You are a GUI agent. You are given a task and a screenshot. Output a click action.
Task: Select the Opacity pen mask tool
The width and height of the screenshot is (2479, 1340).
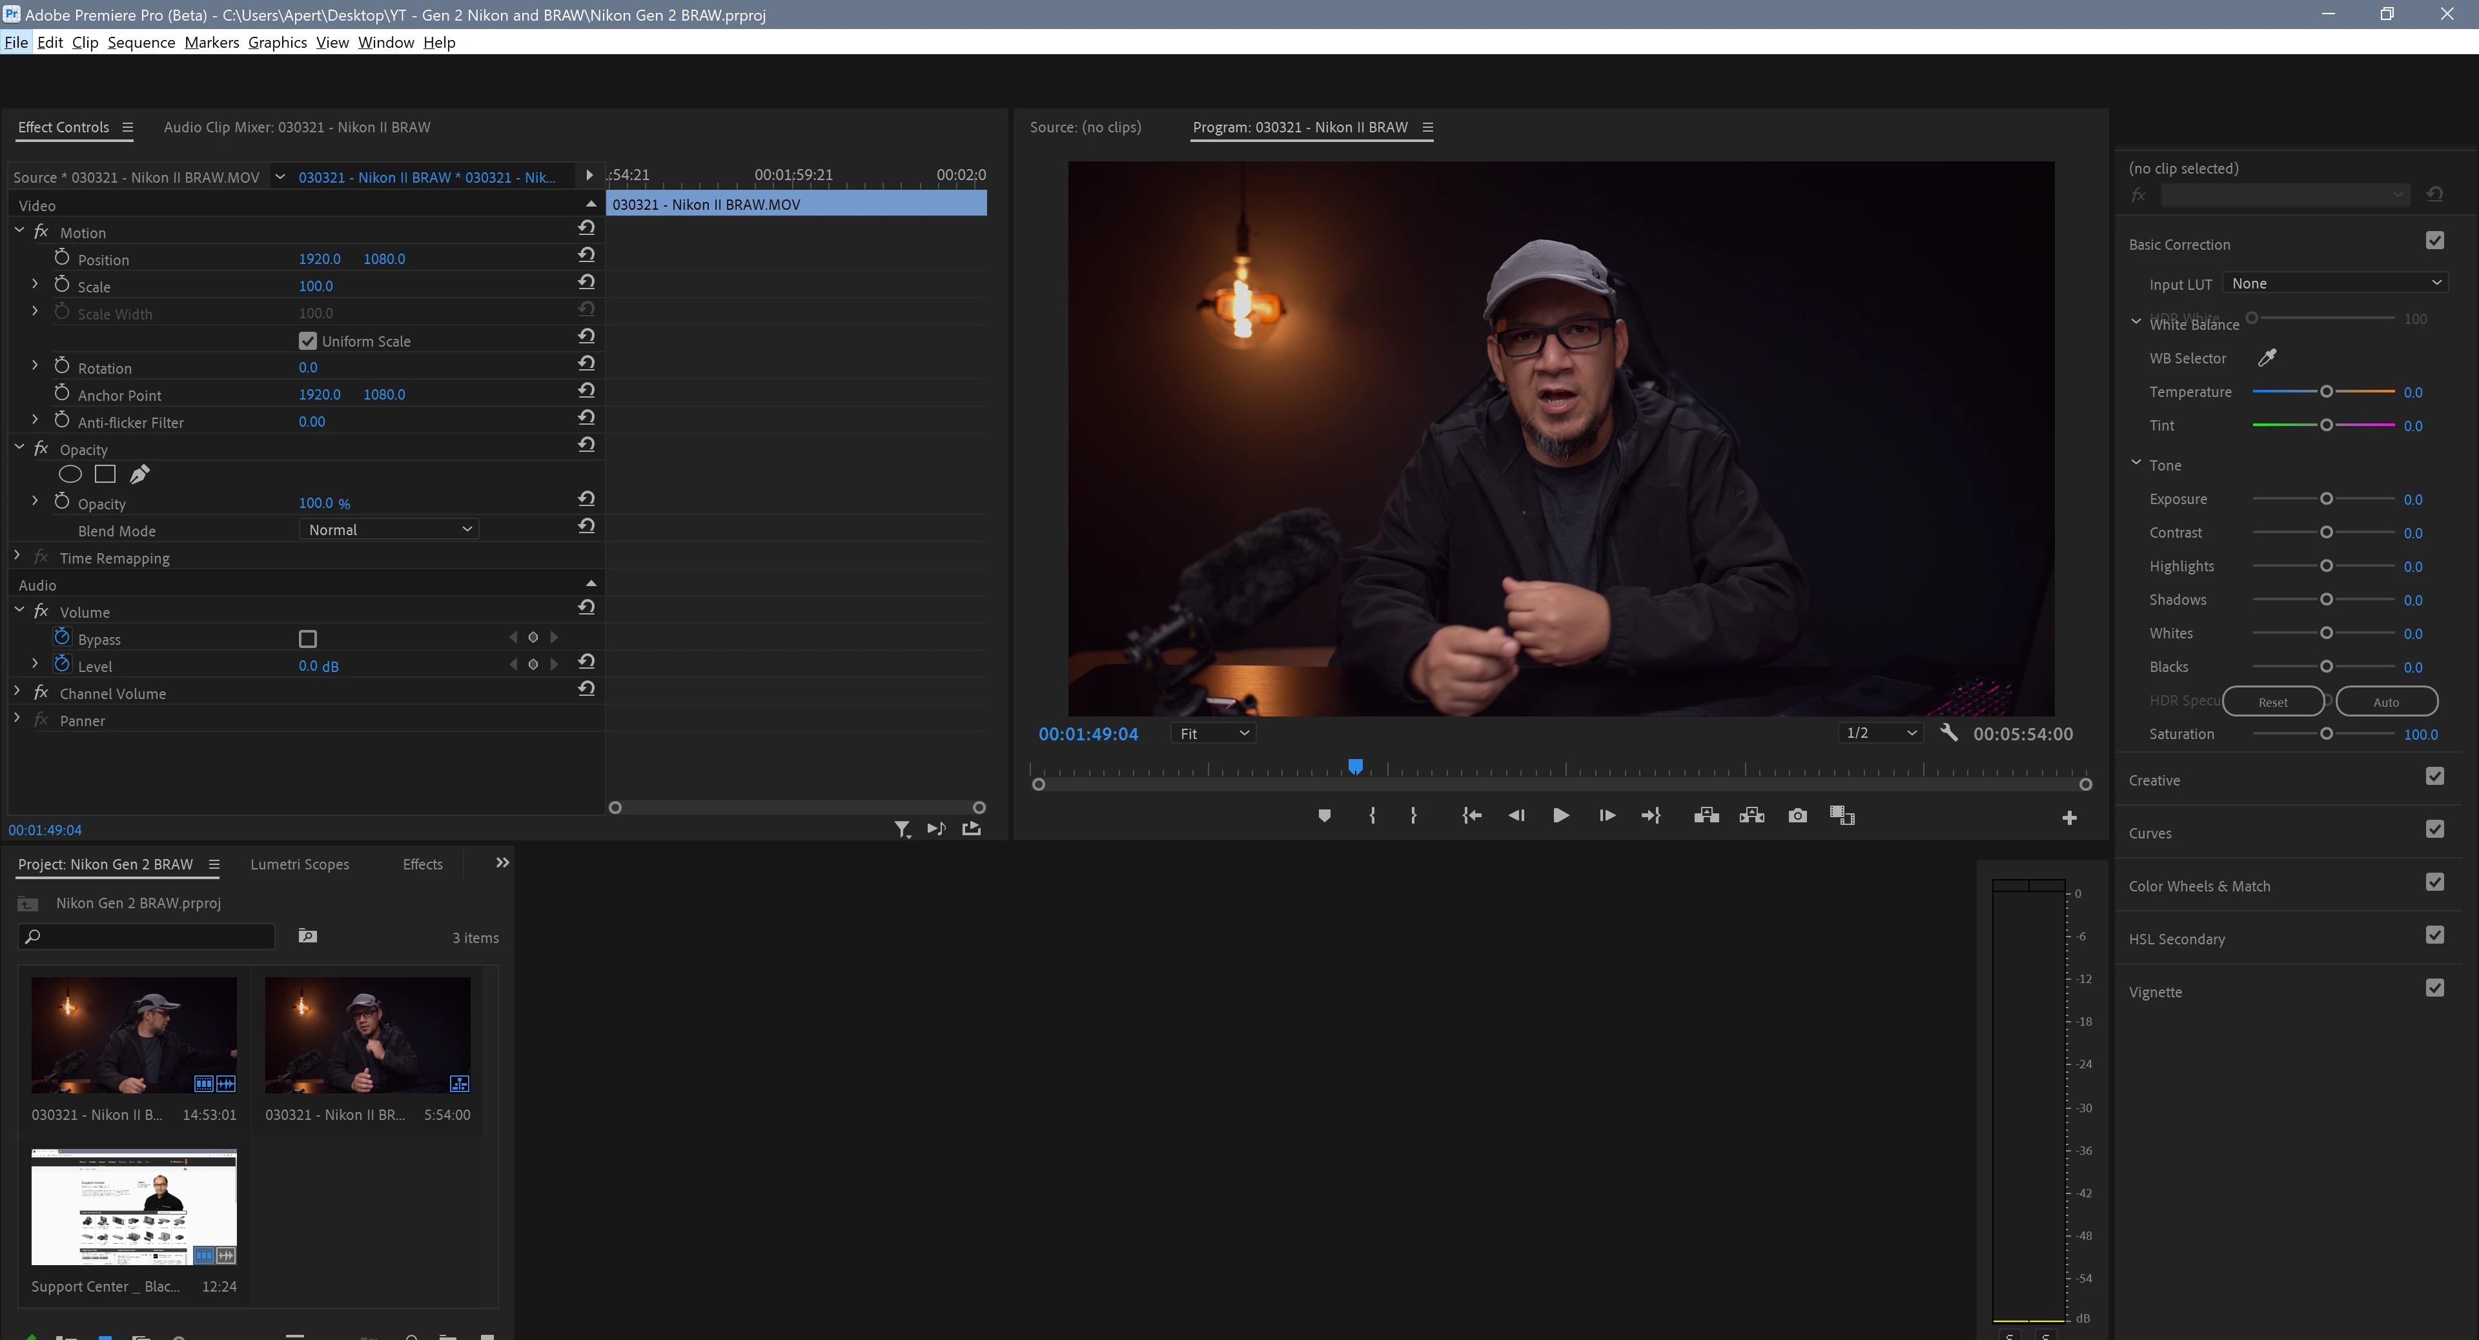[x=139, y=474]
